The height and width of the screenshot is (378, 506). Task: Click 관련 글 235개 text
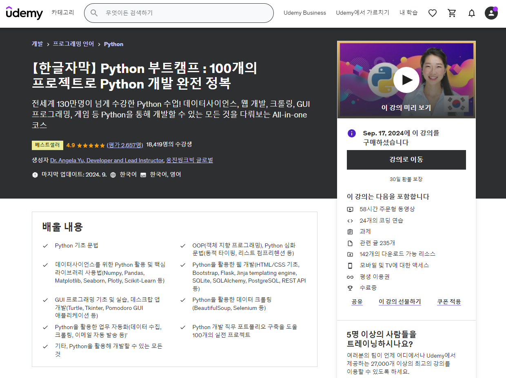[377, 243]
